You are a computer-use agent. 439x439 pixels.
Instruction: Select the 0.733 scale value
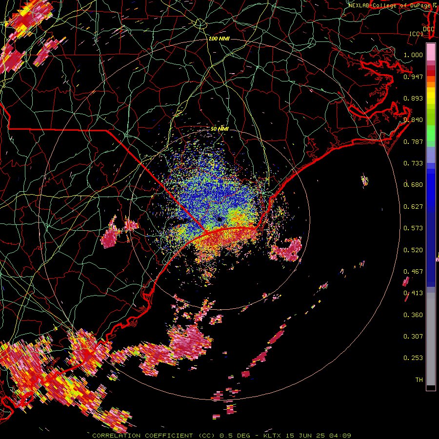tap(413, 163)
